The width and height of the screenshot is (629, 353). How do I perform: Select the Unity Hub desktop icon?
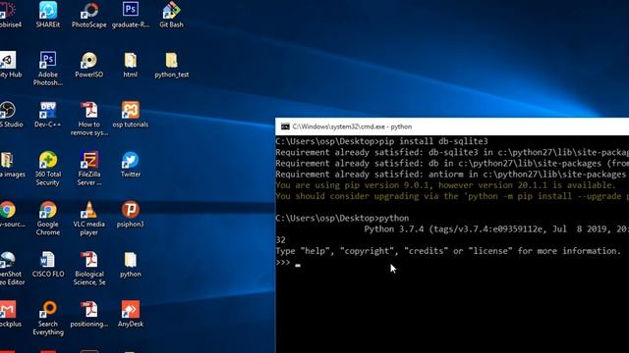click(9, 65)
